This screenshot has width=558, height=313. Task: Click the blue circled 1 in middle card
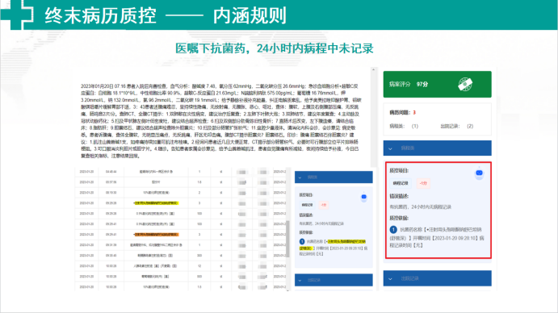coord(302,241)
